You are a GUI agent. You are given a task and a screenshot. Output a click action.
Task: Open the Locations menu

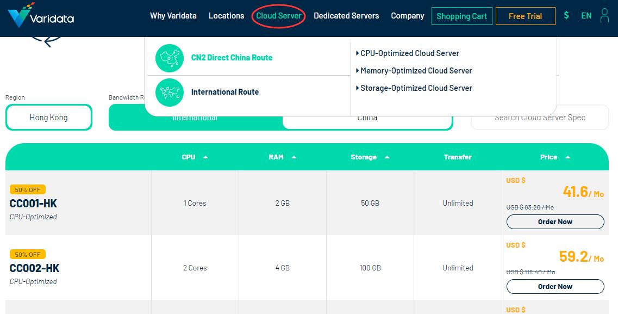(x=227, y=16)
